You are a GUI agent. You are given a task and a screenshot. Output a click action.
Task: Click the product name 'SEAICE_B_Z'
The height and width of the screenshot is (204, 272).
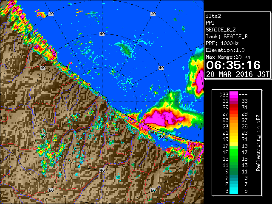221,30
